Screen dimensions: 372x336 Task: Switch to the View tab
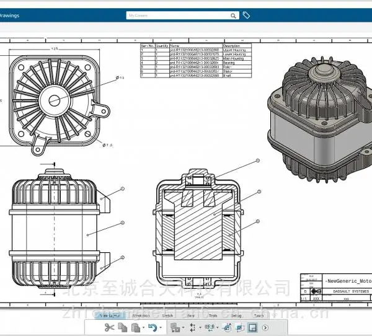[x=191, y=316]
